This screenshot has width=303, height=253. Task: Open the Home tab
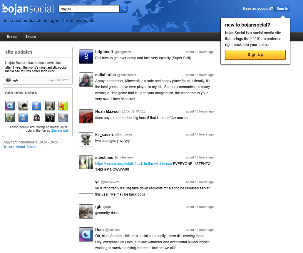tap(12, 37)
